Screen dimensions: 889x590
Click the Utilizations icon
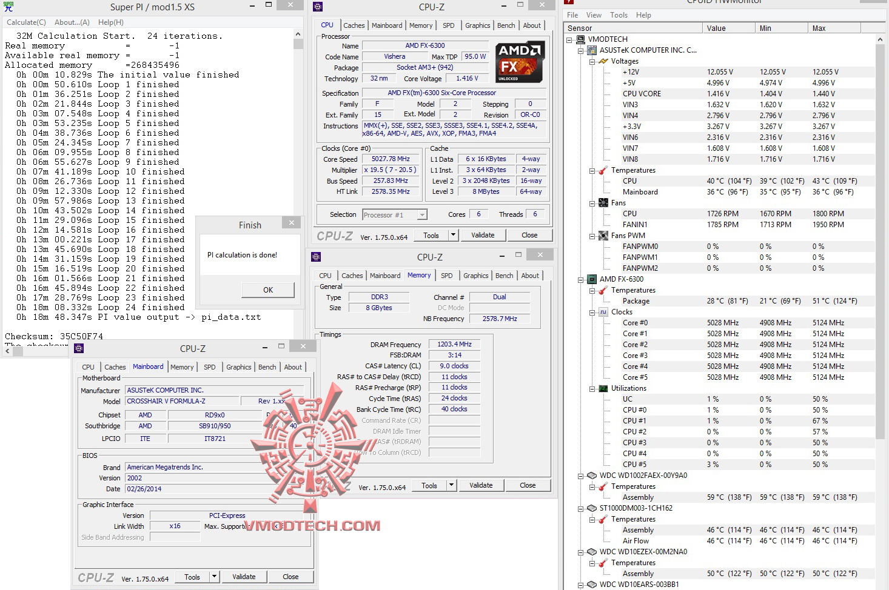(604, 388)
